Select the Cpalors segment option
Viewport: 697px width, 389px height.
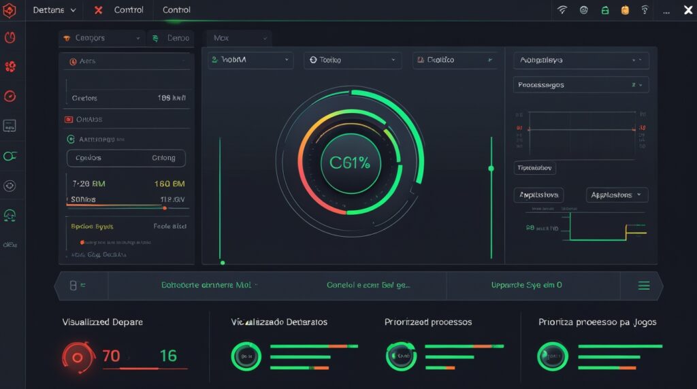point(88,158)
